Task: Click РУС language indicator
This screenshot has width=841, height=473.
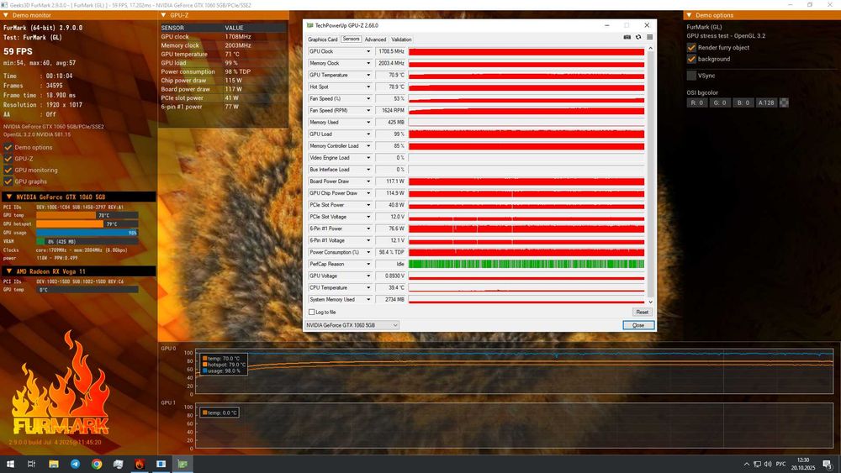Action: tap(781, 464)
